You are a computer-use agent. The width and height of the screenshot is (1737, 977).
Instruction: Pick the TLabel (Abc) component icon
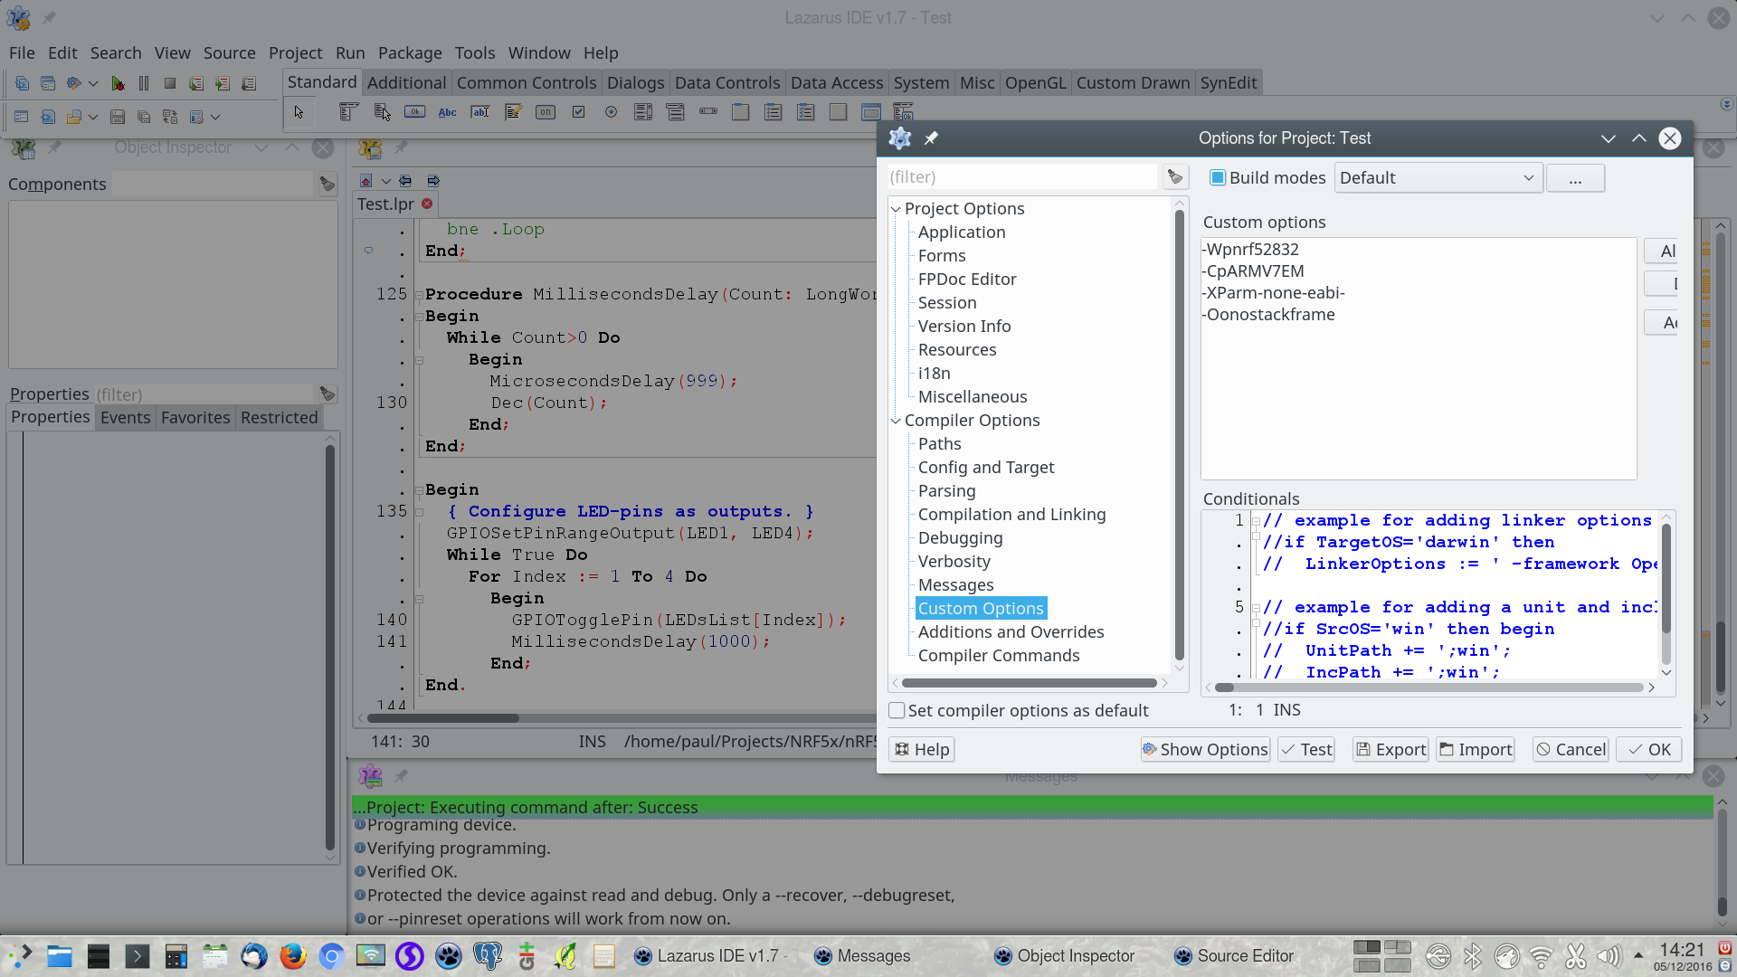coord(448,112)
